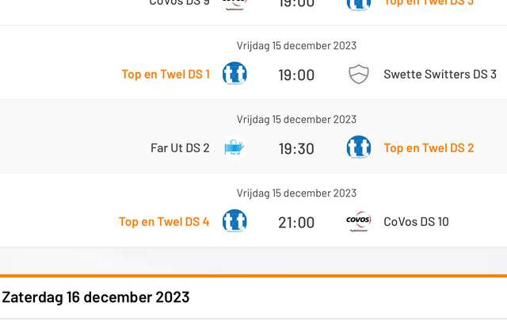The height and width of the screenshot is (333, 507).
Task: Click the Far Ut DS 2 club logo
Action: (x=234, y=147)
